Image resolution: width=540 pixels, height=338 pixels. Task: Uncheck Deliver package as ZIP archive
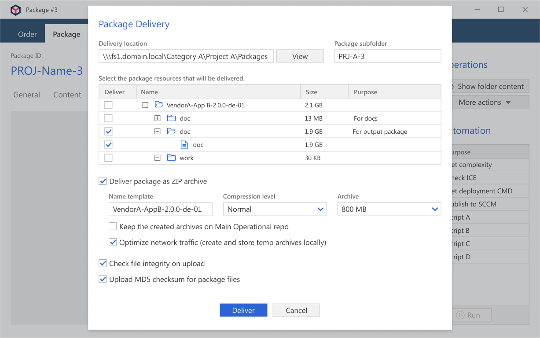click(x=103, y=181)
